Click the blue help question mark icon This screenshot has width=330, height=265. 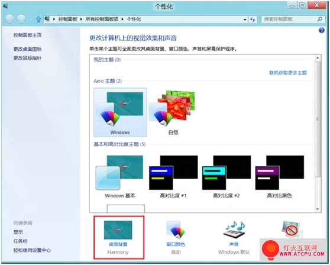click(321, 31)
